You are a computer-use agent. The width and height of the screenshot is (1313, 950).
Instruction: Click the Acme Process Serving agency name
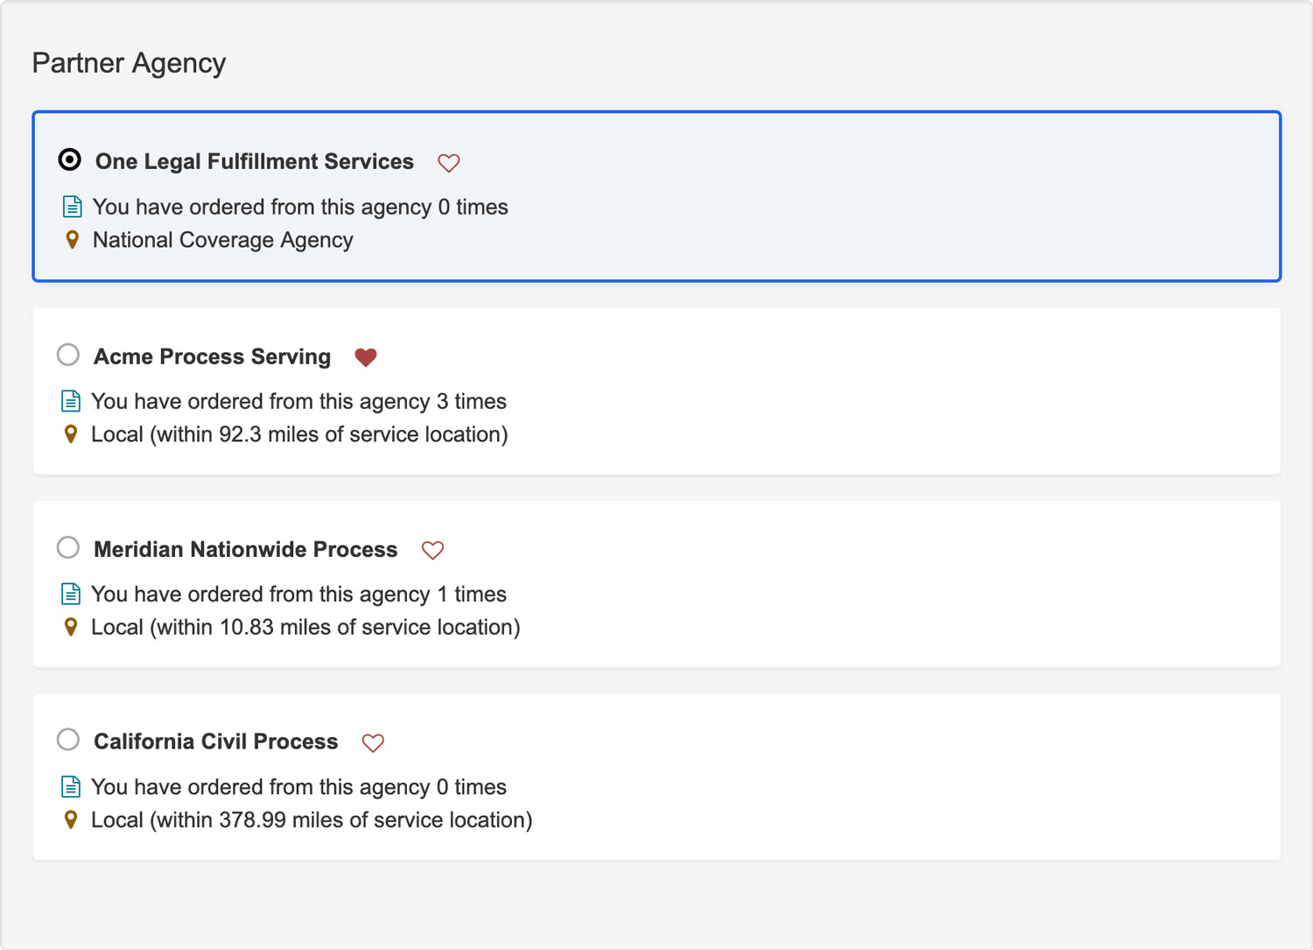tap(213, 356)
